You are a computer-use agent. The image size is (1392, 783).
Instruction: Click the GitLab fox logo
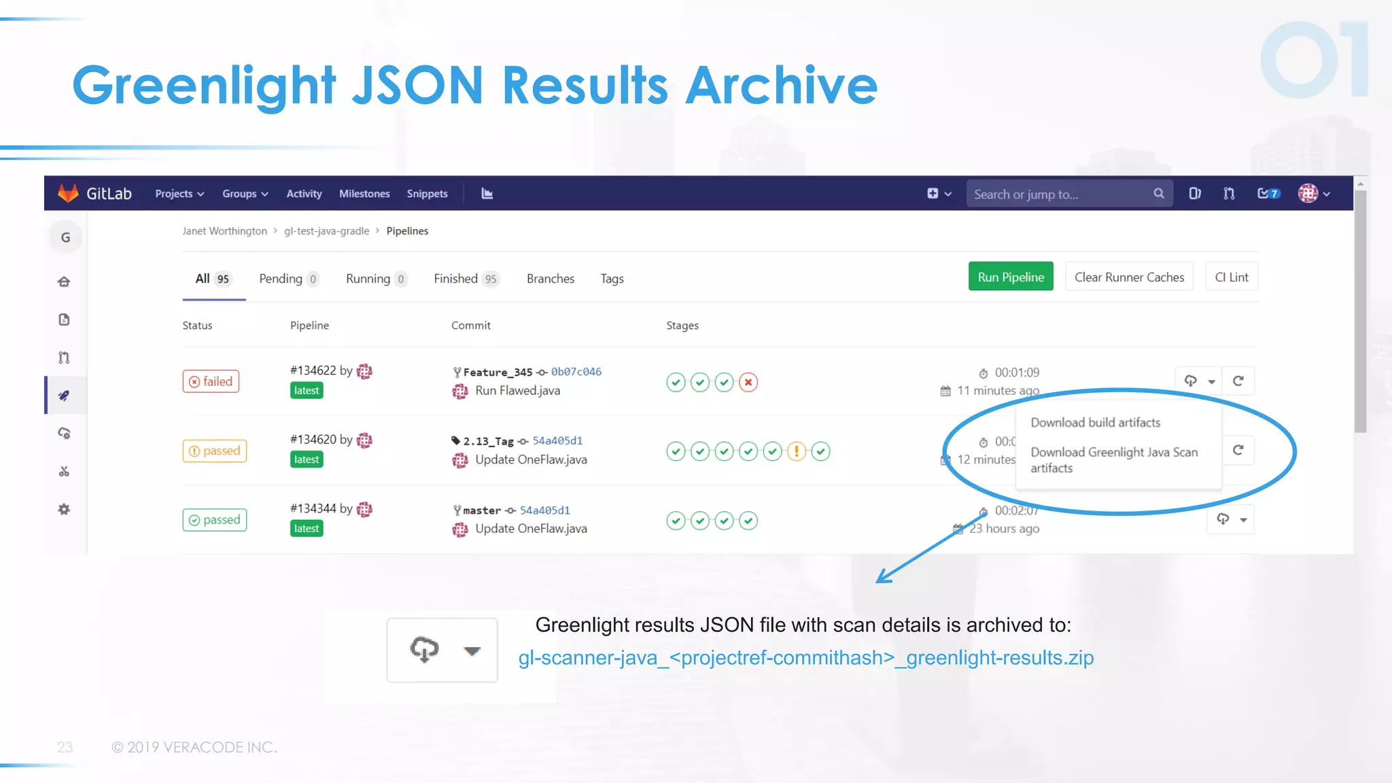pos(68,194)
